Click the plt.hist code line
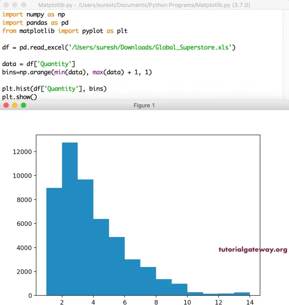The width and height of the screenshot is (289, 305). coord(54,89)
